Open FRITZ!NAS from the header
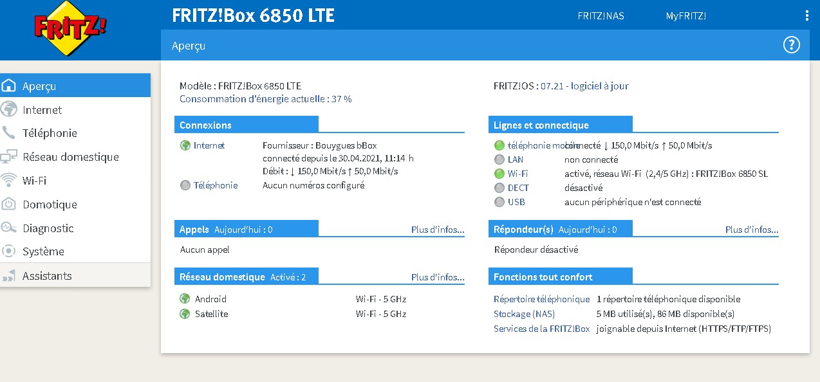The height and width of the screenshot is (382, 820). 601,16
